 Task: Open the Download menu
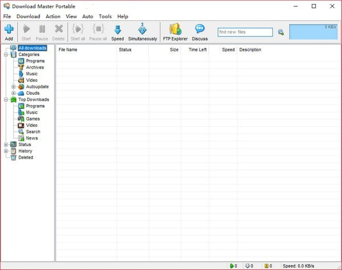click(x=28, y=17)
